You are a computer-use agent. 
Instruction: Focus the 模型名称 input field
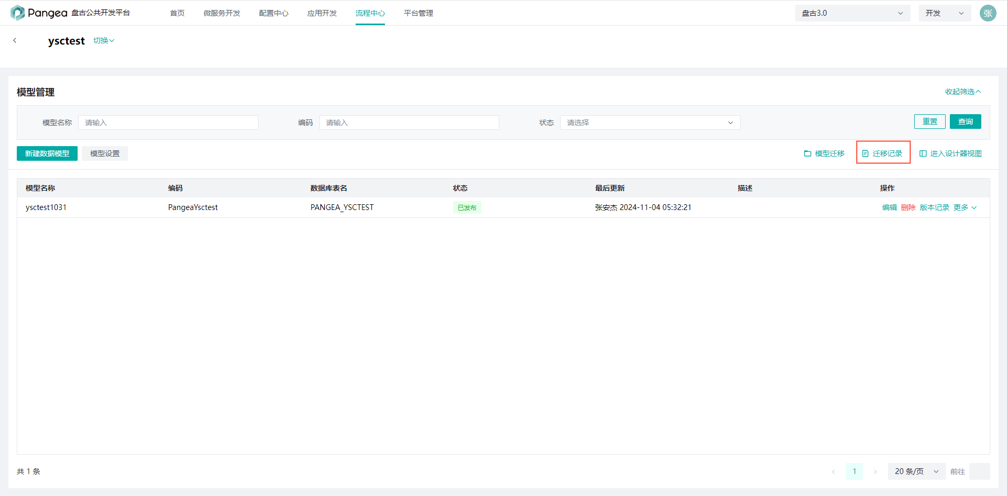pyautogui.click(x=168, y=123)
